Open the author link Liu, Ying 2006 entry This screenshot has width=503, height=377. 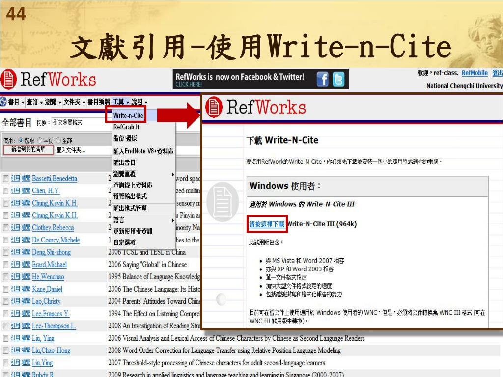coord(43,338)
